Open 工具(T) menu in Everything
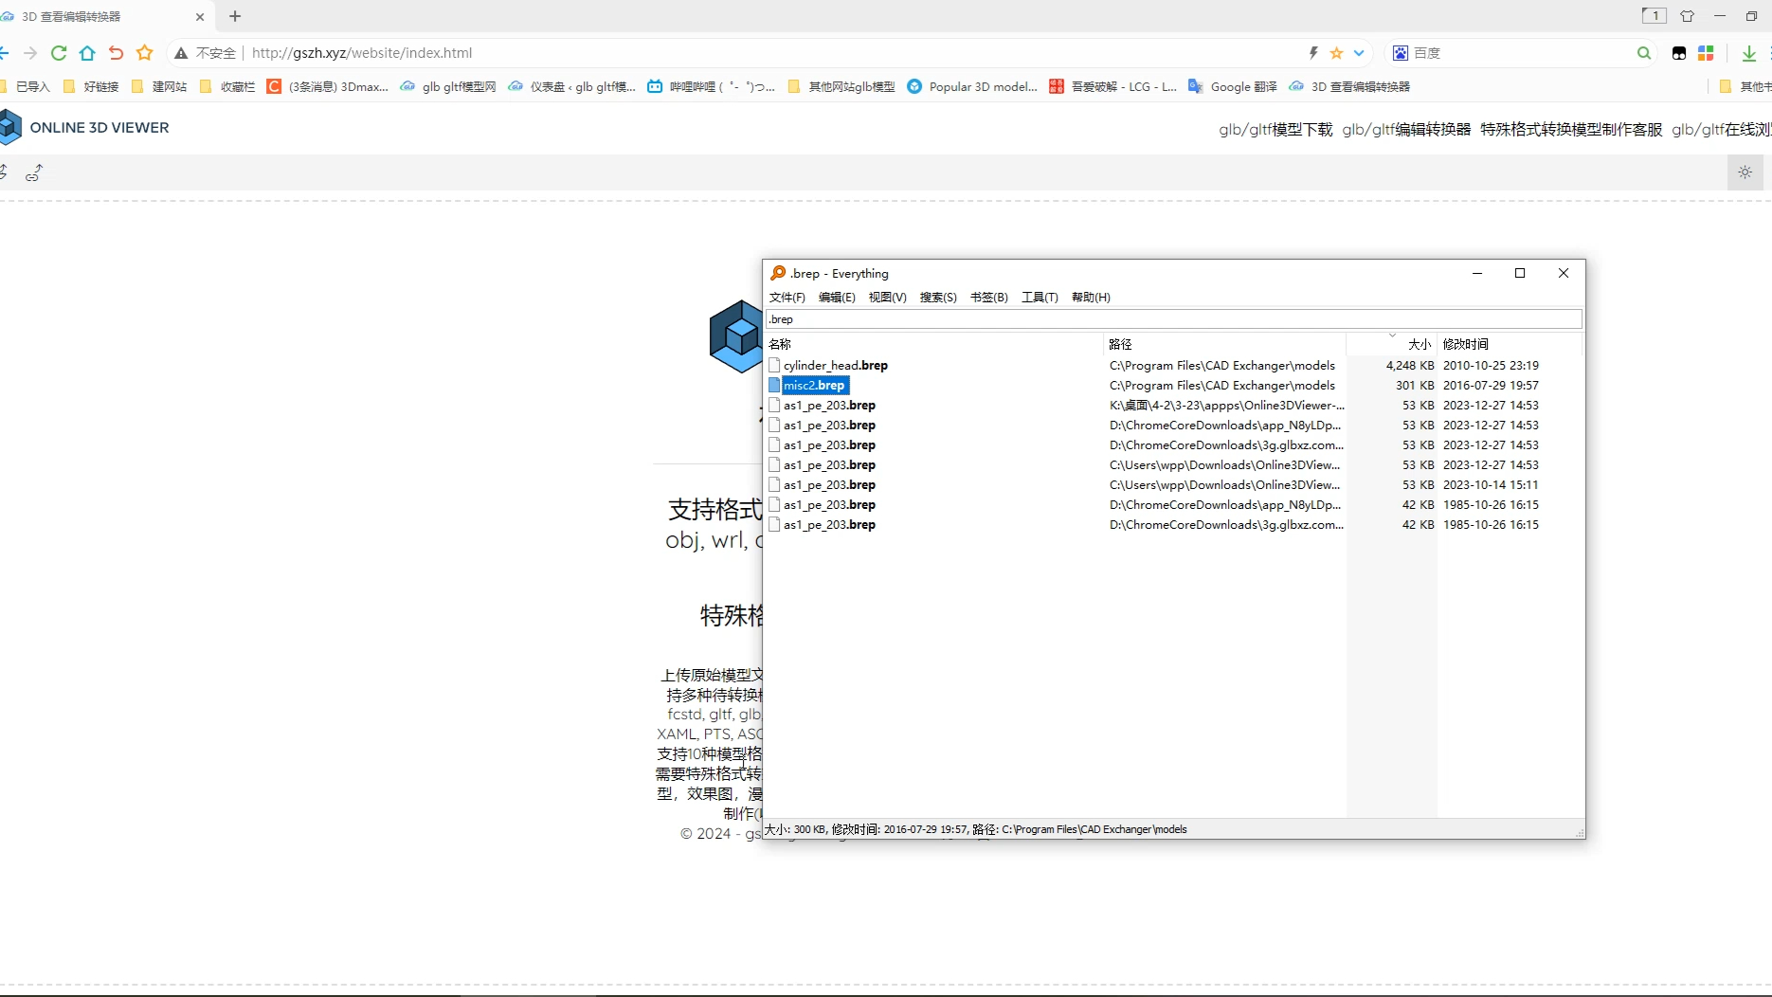This screenshot has height=997, width=1772. coord(1040,298)
